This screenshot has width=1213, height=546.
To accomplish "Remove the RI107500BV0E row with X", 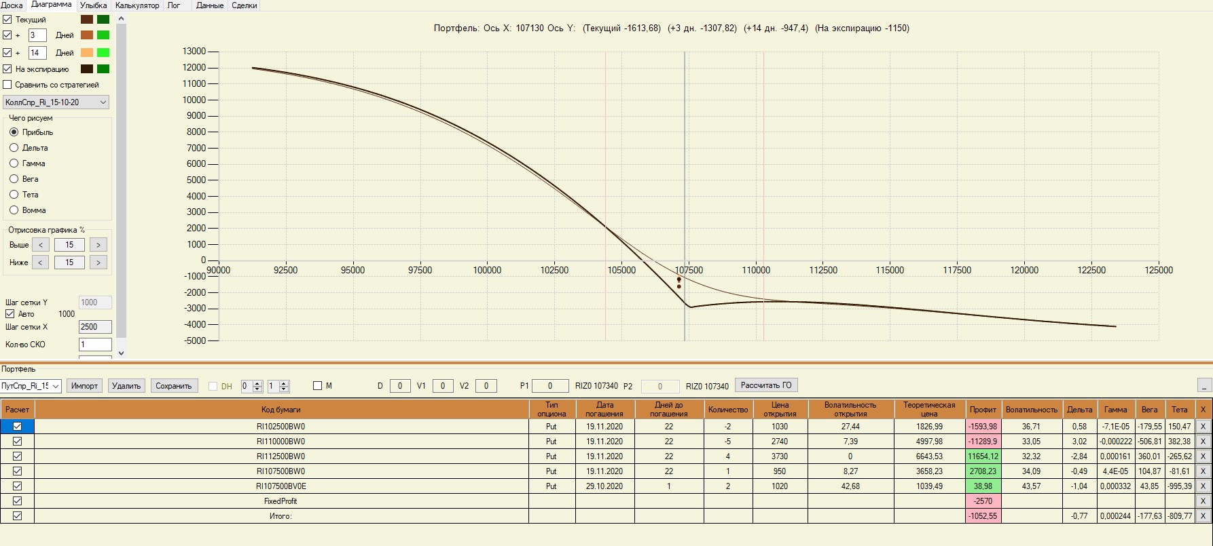I will point(1203,486).
